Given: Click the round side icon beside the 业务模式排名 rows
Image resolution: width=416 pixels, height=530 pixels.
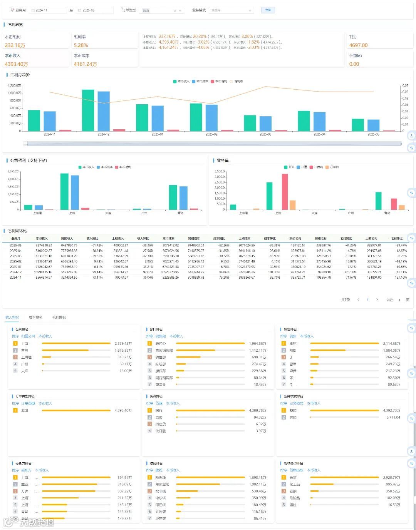Looking at the screenshot, I should point(411,418).
